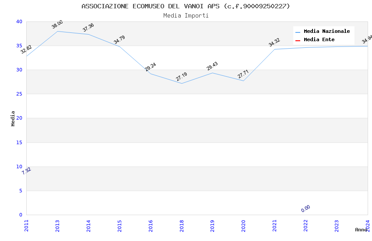This screenshot has height=241, width=372.
Task: Click x-axis year 2022
Action: tap(305, 226)
